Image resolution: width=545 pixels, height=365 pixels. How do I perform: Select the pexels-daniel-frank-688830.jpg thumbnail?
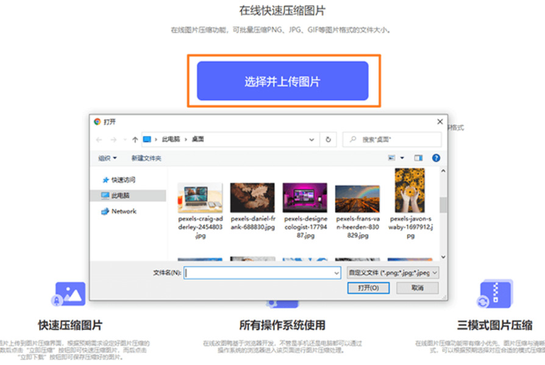[x=252, y=197]
